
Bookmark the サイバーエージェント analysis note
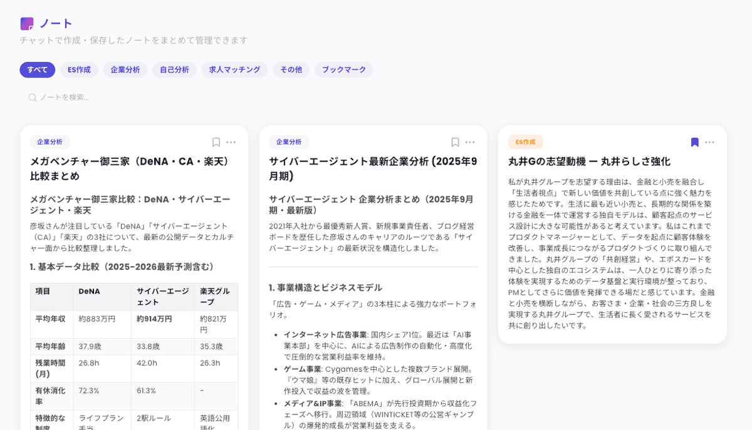[x=455, y=142]
